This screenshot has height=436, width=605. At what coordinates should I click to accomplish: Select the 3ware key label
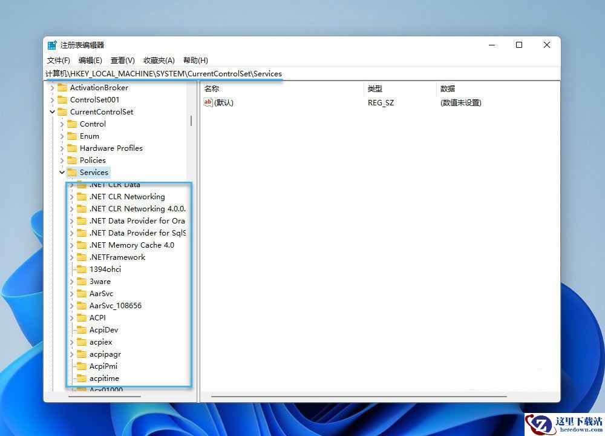coord(100,282)
